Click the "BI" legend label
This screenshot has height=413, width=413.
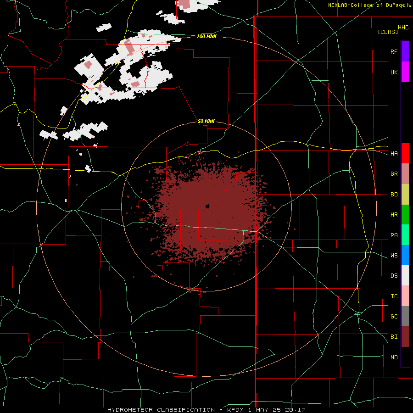point(394,337)
